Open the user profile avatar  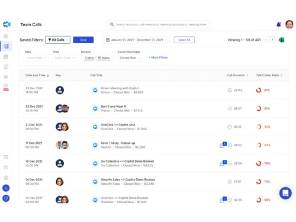tap(289, 24)
